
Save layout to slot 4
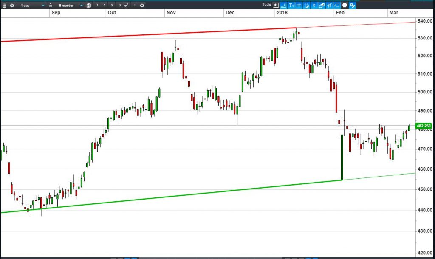pos(126,5)
